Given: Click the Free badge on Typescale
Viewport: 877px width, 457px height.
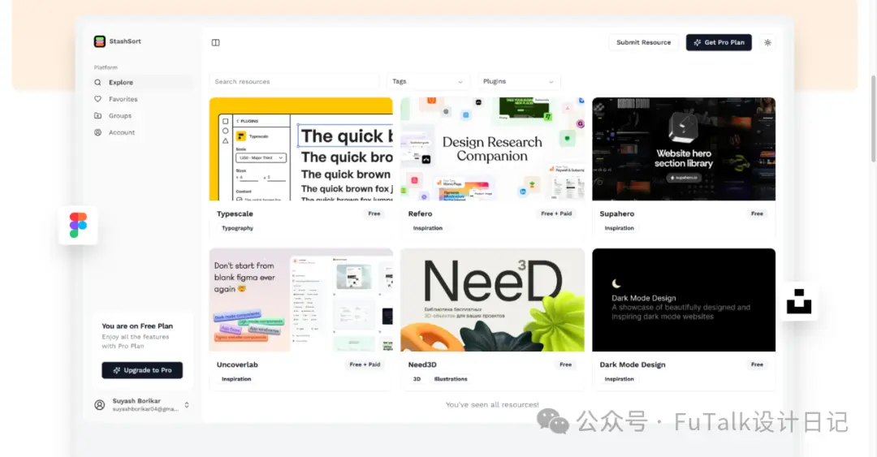Looking at the screenshot, I should 374,213.
